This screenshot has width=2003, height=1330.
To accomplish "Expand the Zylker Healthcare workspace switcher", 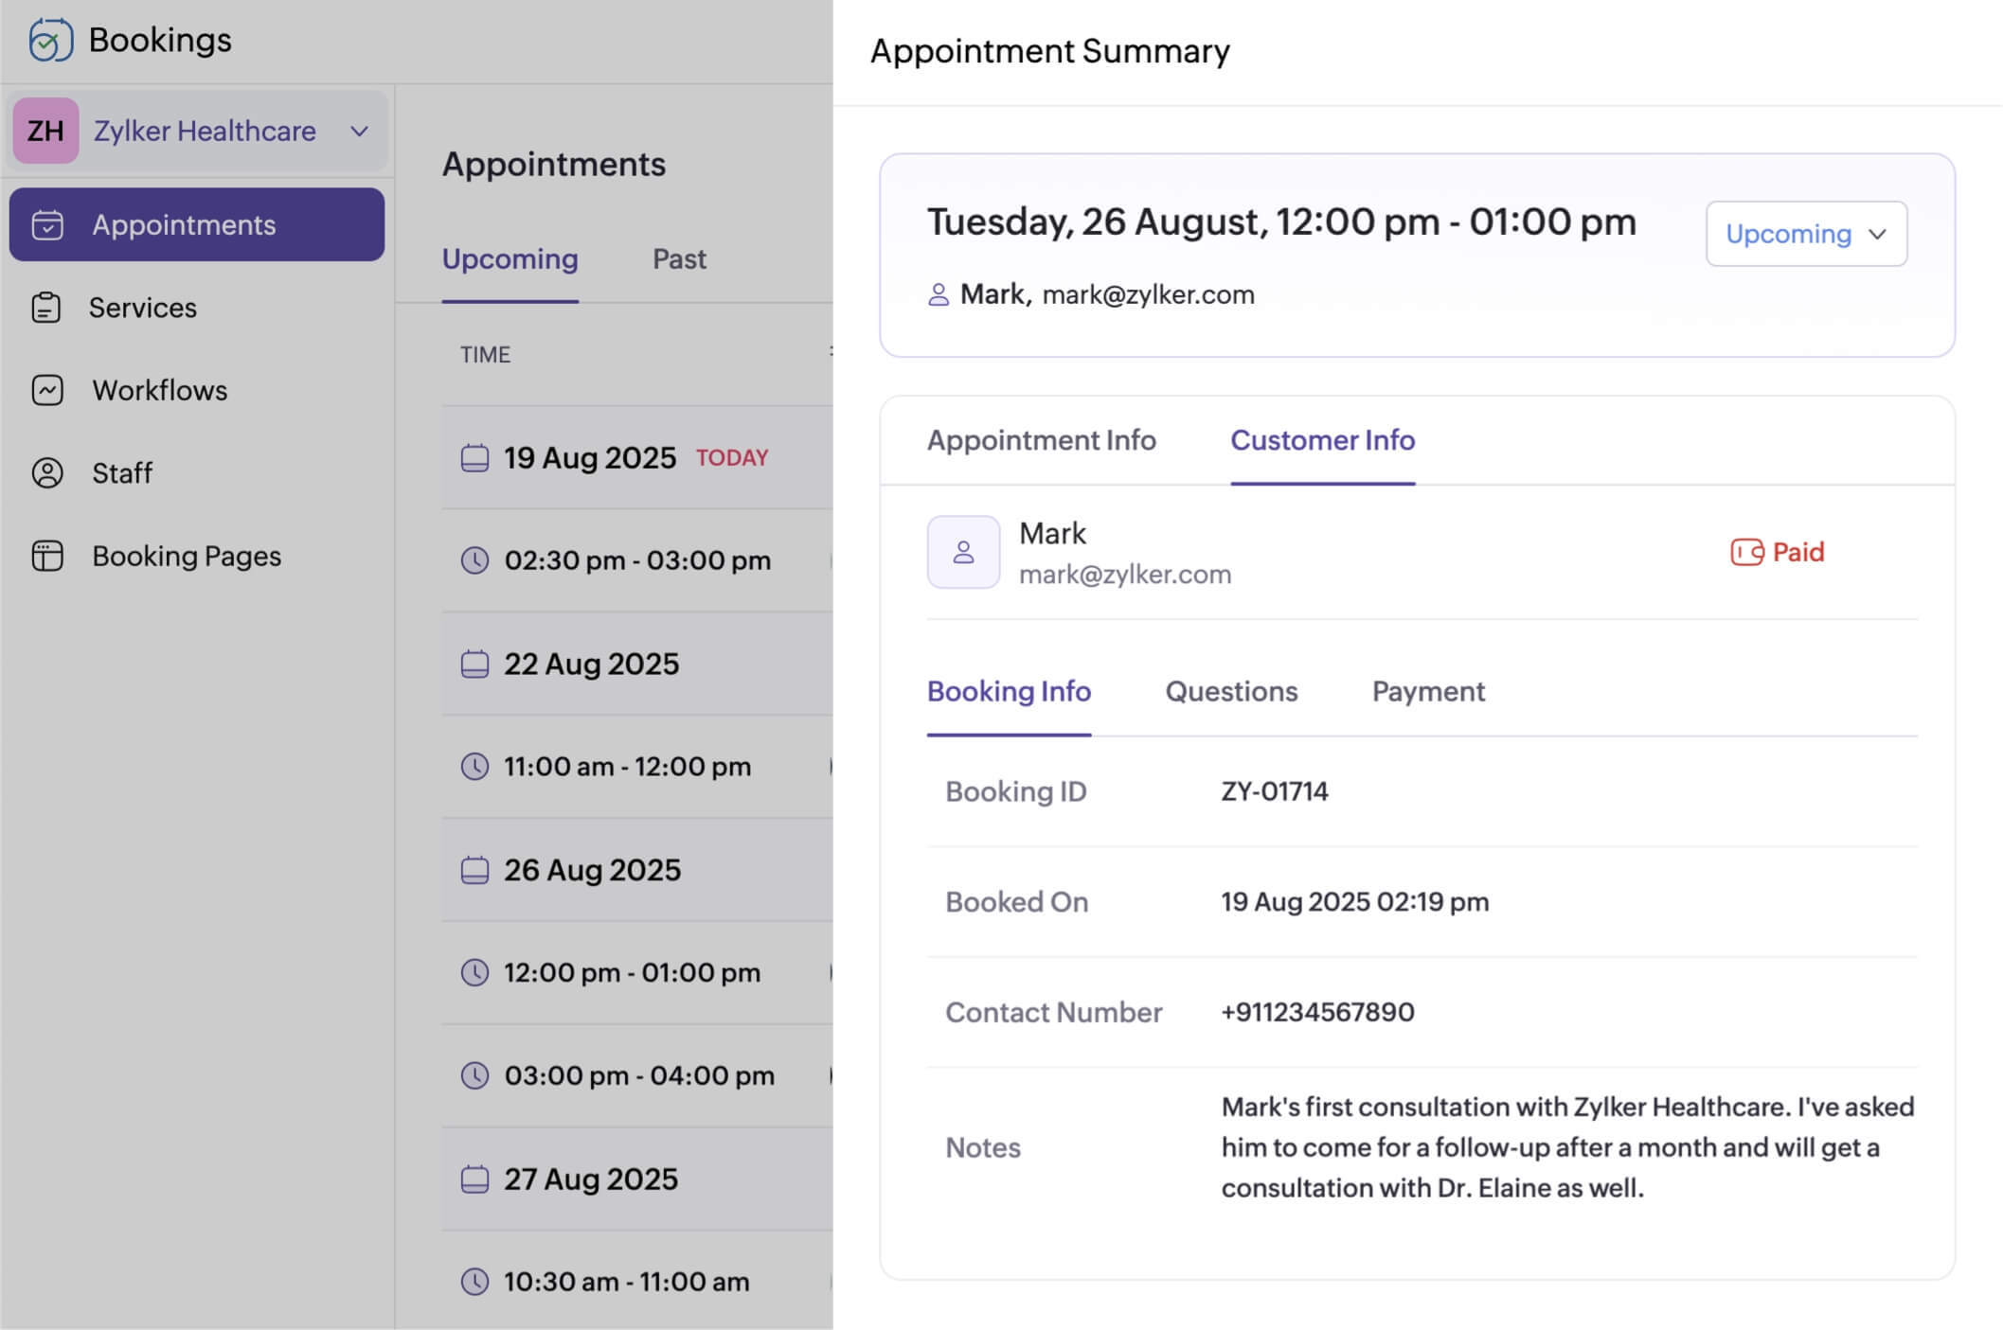I will pyautogui.click(x=359, y=131).
